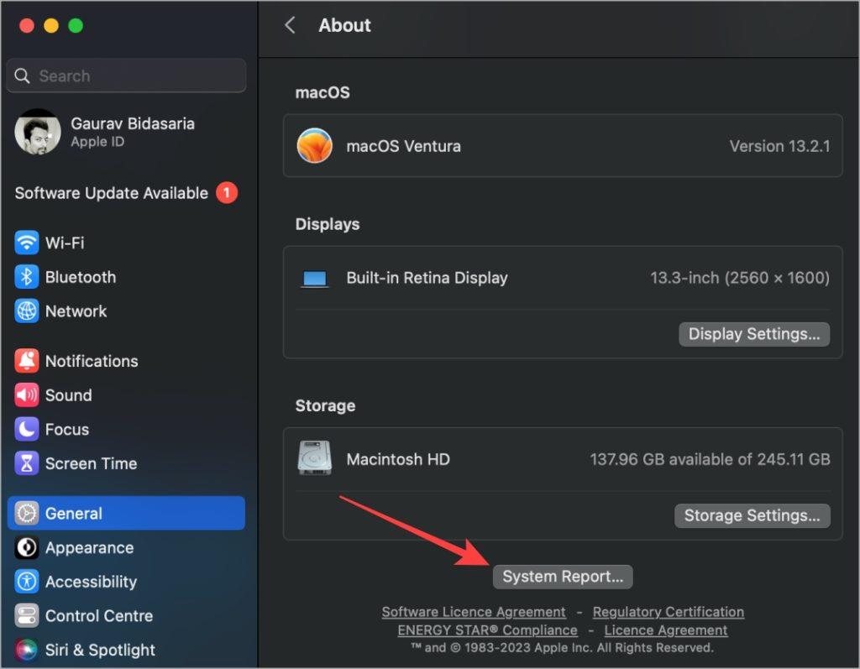Screen dimensions: 860x669
Task: Open the ENERGY STAR Compliance link
Action: coord(488,630)
